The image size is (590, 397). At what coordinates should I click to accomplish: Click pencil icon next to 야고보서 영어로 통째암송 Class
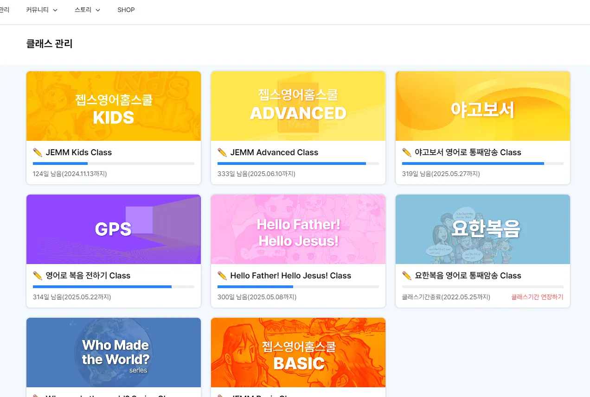(407, 152)
